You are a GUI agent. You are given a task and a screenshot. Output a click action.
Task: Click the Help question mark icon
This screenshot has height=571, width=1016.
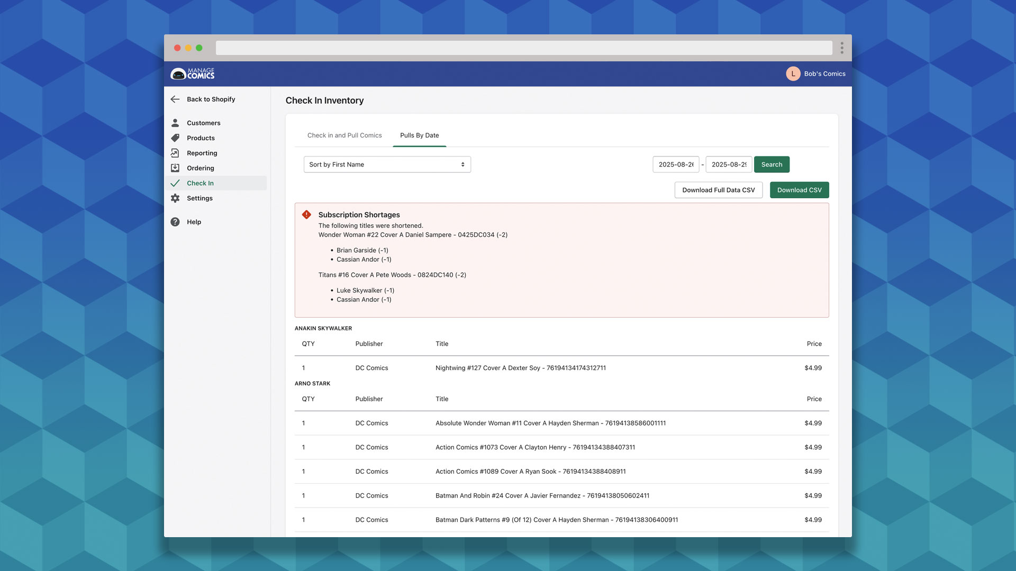tap(175, 222)
